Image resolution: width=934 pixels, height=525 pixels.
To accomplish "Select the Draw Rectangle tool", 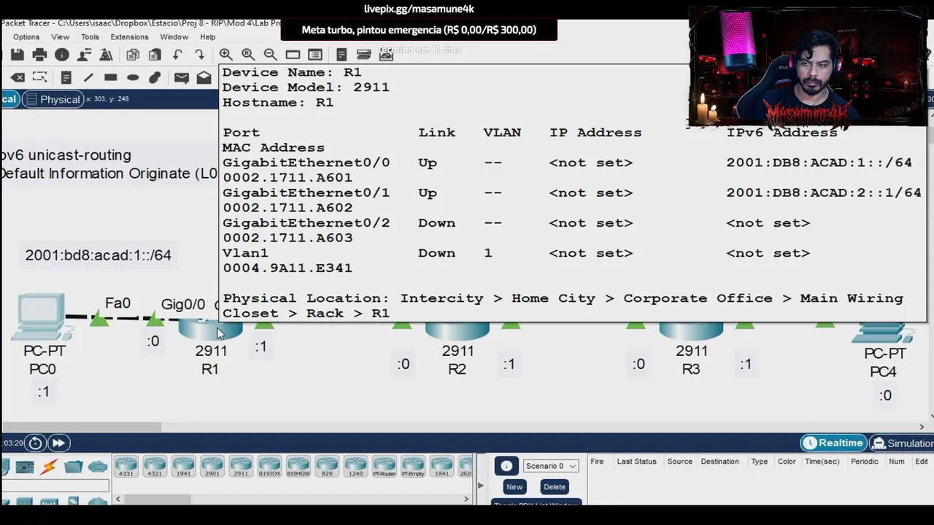I will click(x=110, y=77).
